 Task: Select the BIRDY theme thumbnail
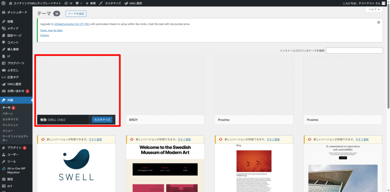(165, 85)
